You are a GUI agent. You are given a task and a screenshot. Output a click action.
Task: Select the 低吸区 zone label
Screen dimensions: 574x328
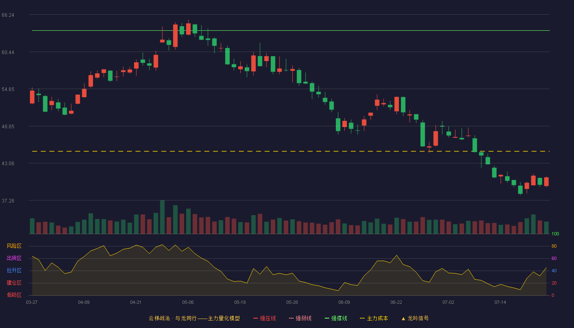14,295
